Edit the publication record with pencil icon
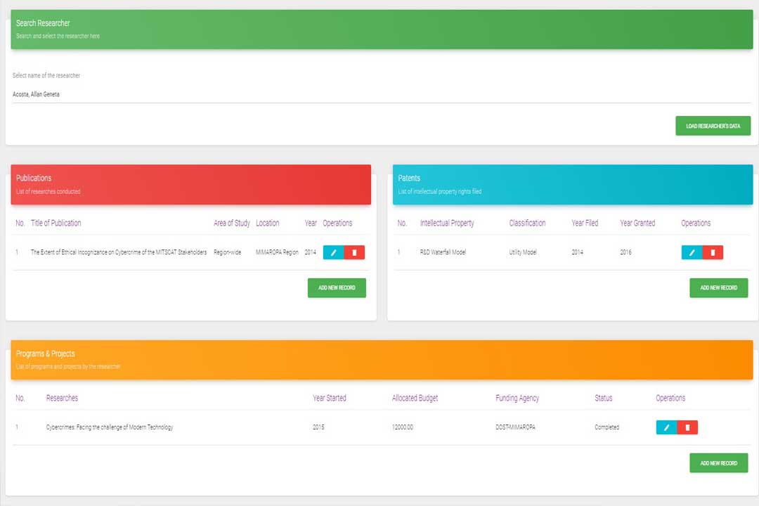Screen dimensions: 759x506 (x=333, y=252)
